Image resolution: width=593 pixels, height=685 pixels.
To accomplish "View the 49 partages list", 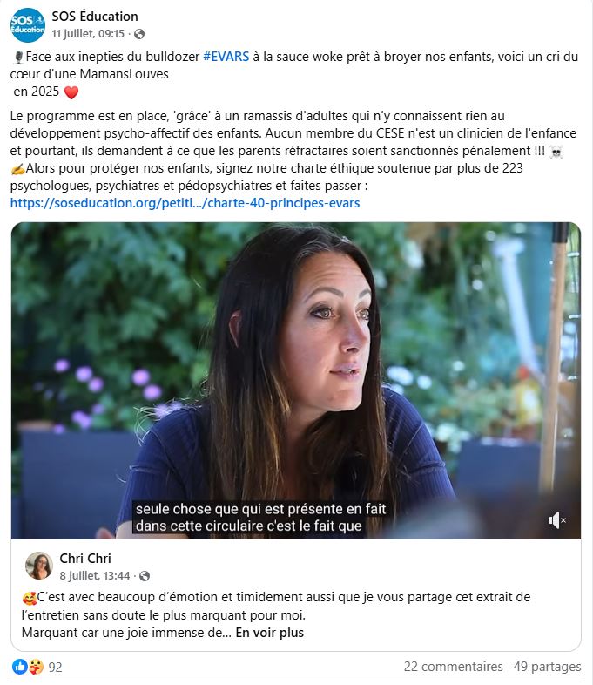I will (547, 667).
